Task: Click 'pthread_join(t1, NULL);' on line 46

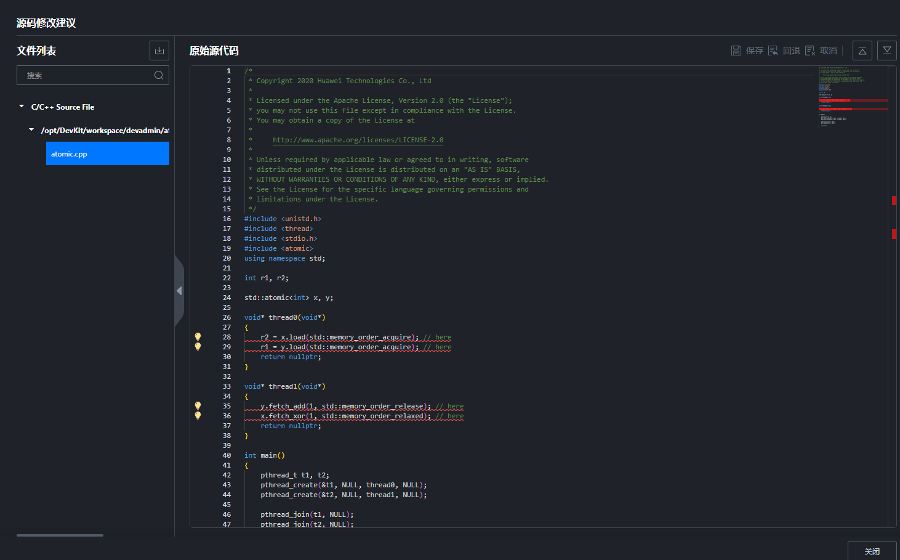Action: pos(307,514)
